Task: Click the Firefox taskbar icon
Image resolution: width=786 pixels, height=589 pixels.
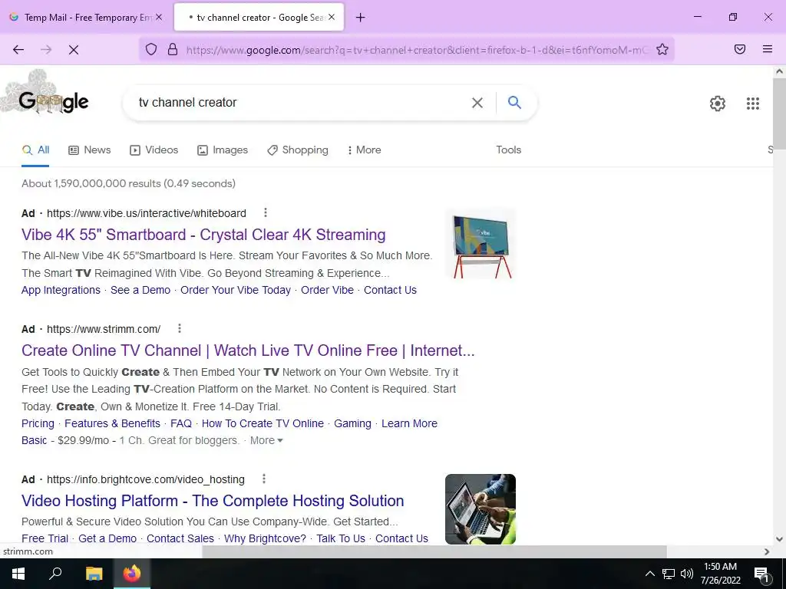Action: 132,574
